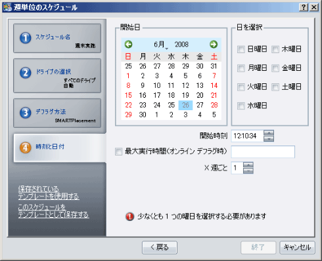Select June 8 in calendar

[x=128, y=85]
